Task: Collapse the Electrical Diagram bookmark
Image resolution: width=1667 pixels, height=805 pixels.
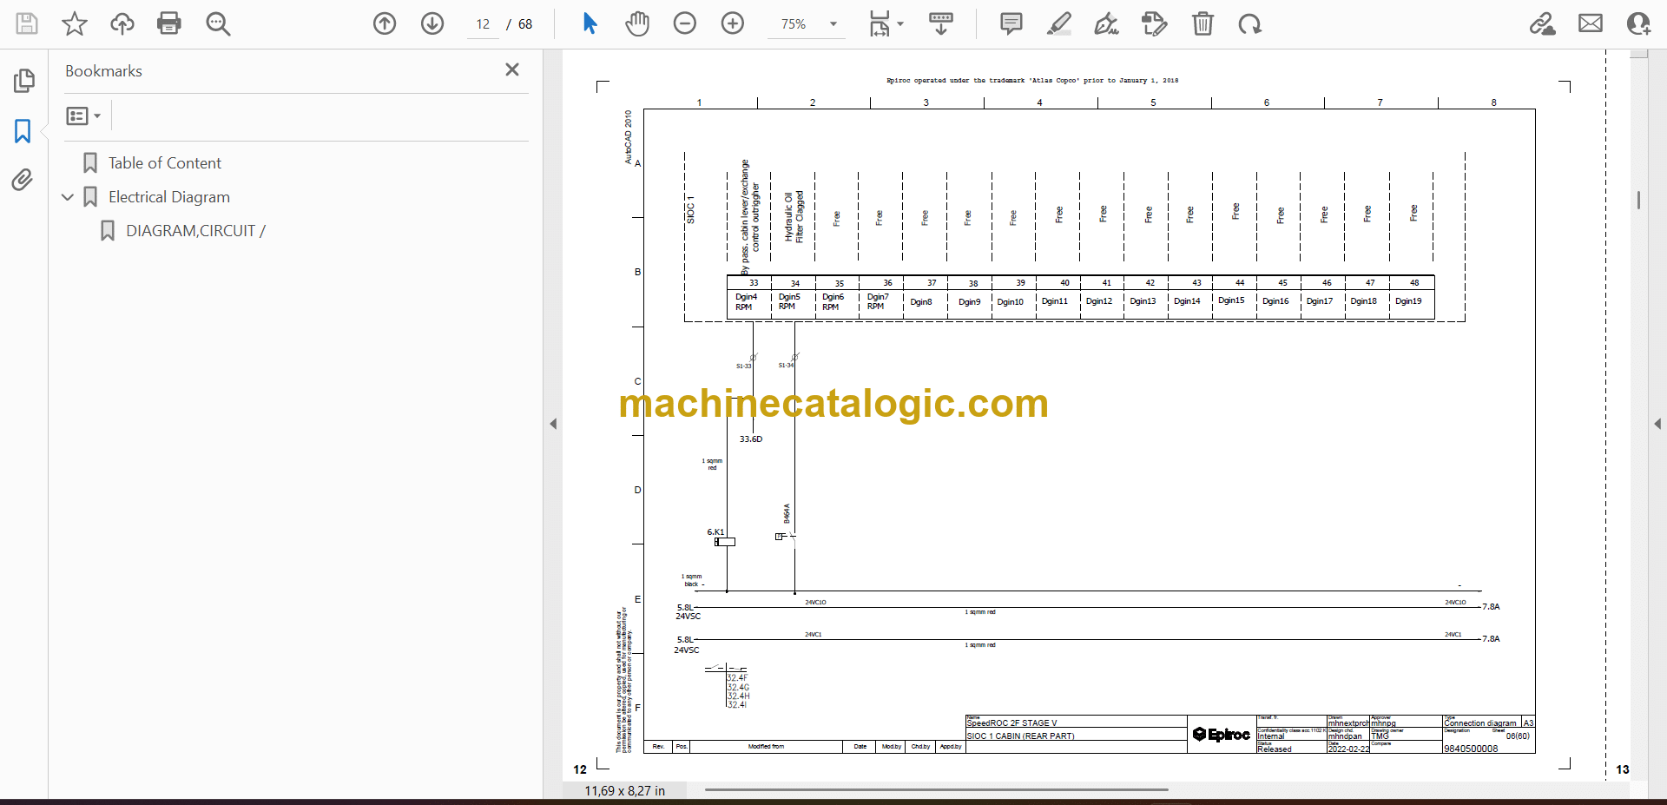Action: click(x=68, y=197)
